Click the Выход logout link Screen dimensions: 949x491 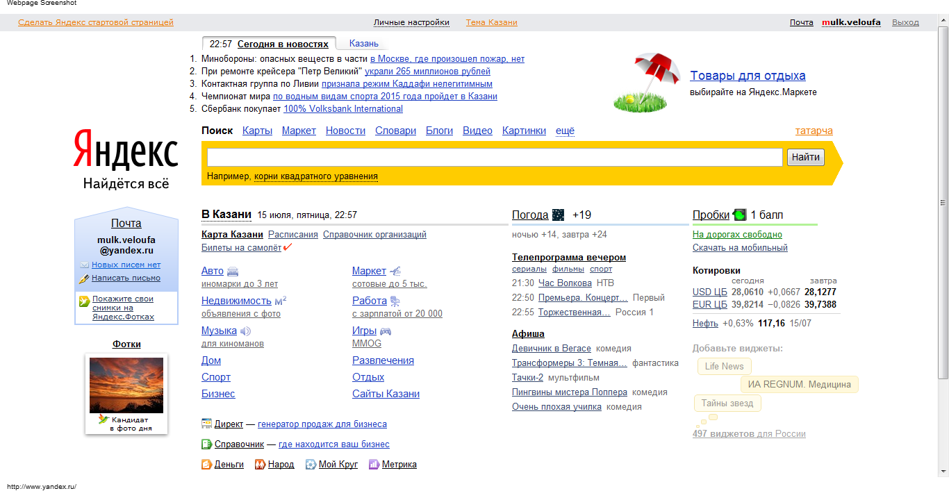pyautogui.click(x=905, y=22)
